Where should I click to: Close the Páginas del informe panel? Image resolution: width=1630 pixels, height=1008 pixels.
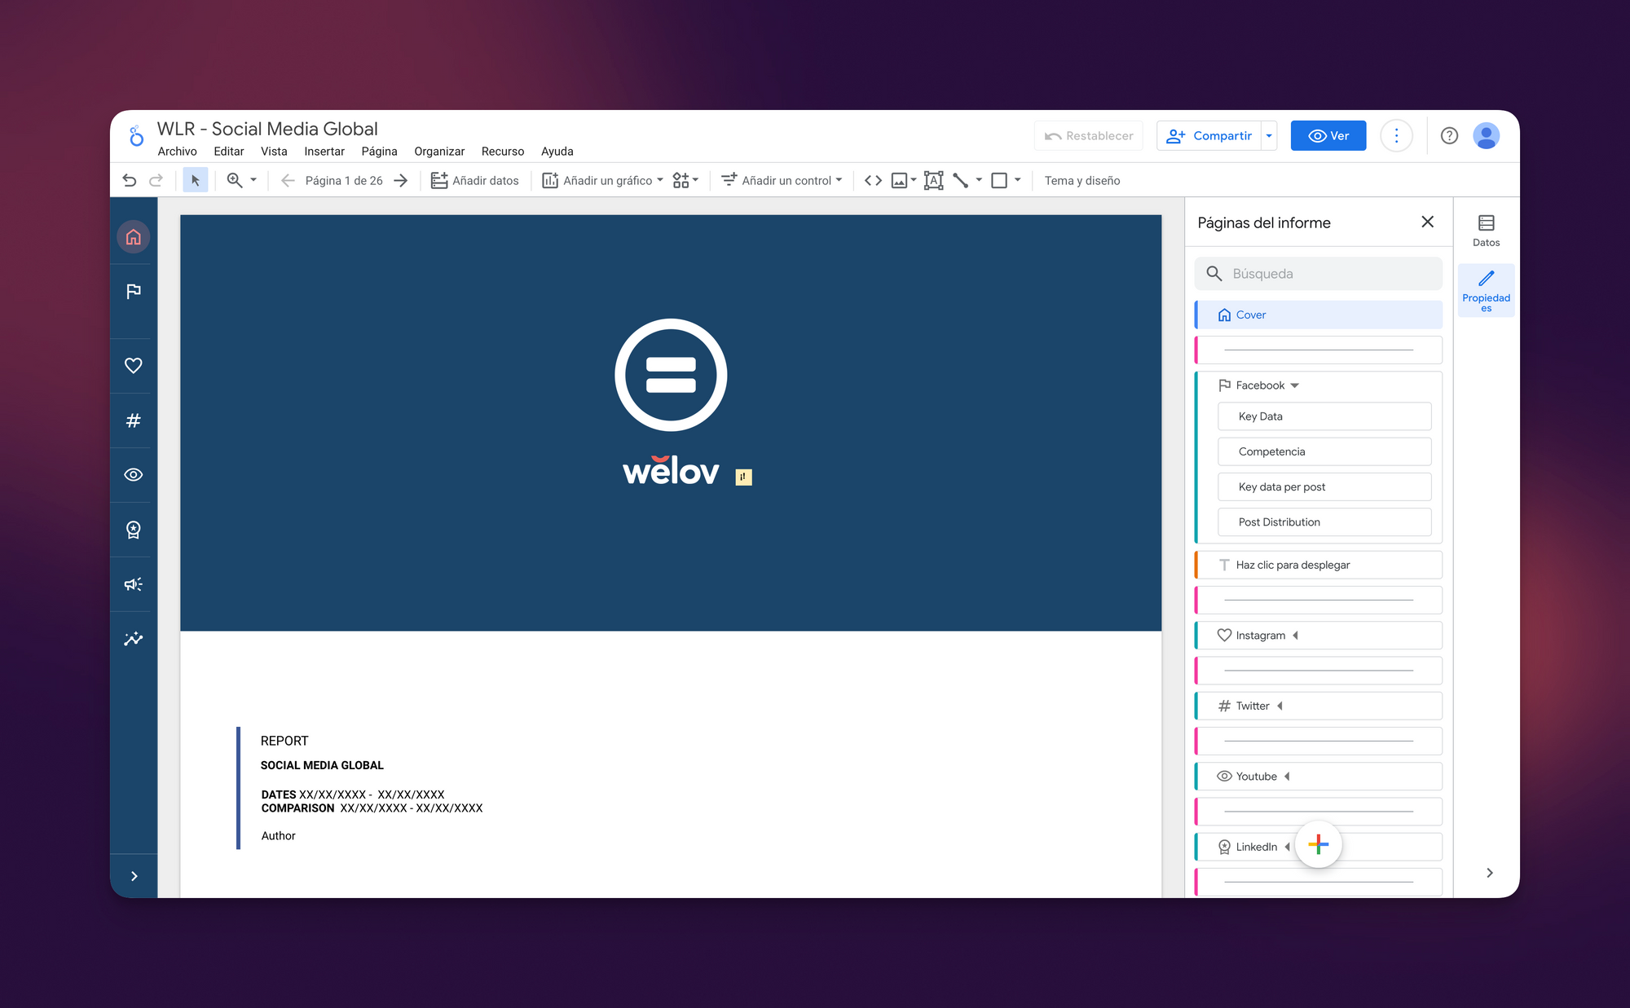coord(1427,222)
